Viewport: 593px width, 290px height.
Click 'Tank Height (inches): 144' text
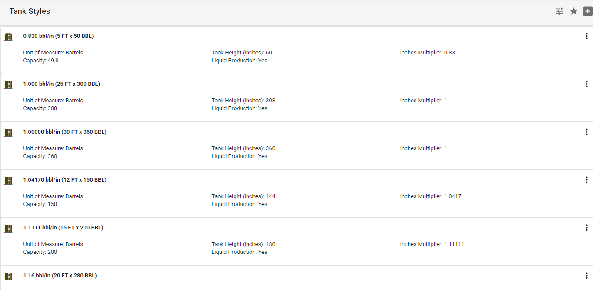click(x=243, y=196)
